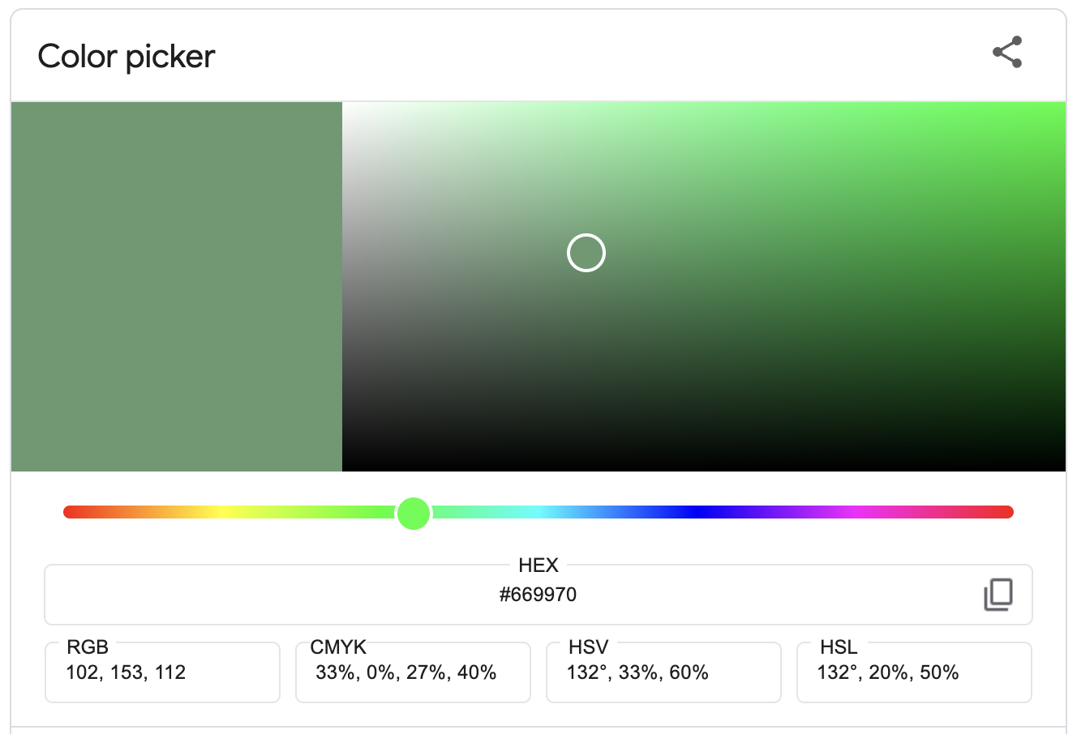Screen dimensions: 1077x734
Task: Click the RGB value field
Action: coord(162,672)
